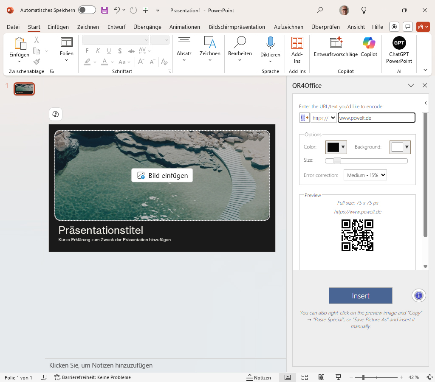Click the QR4Office info icon
The image size is (435, 382).
tap(419, 295)
